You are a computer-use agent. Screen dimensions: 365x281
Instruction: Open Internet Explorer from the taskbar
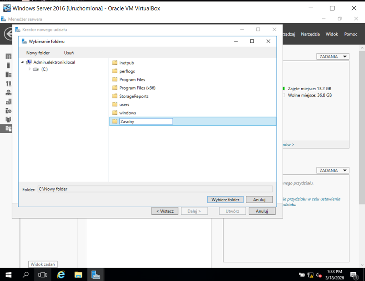point(61,275)
